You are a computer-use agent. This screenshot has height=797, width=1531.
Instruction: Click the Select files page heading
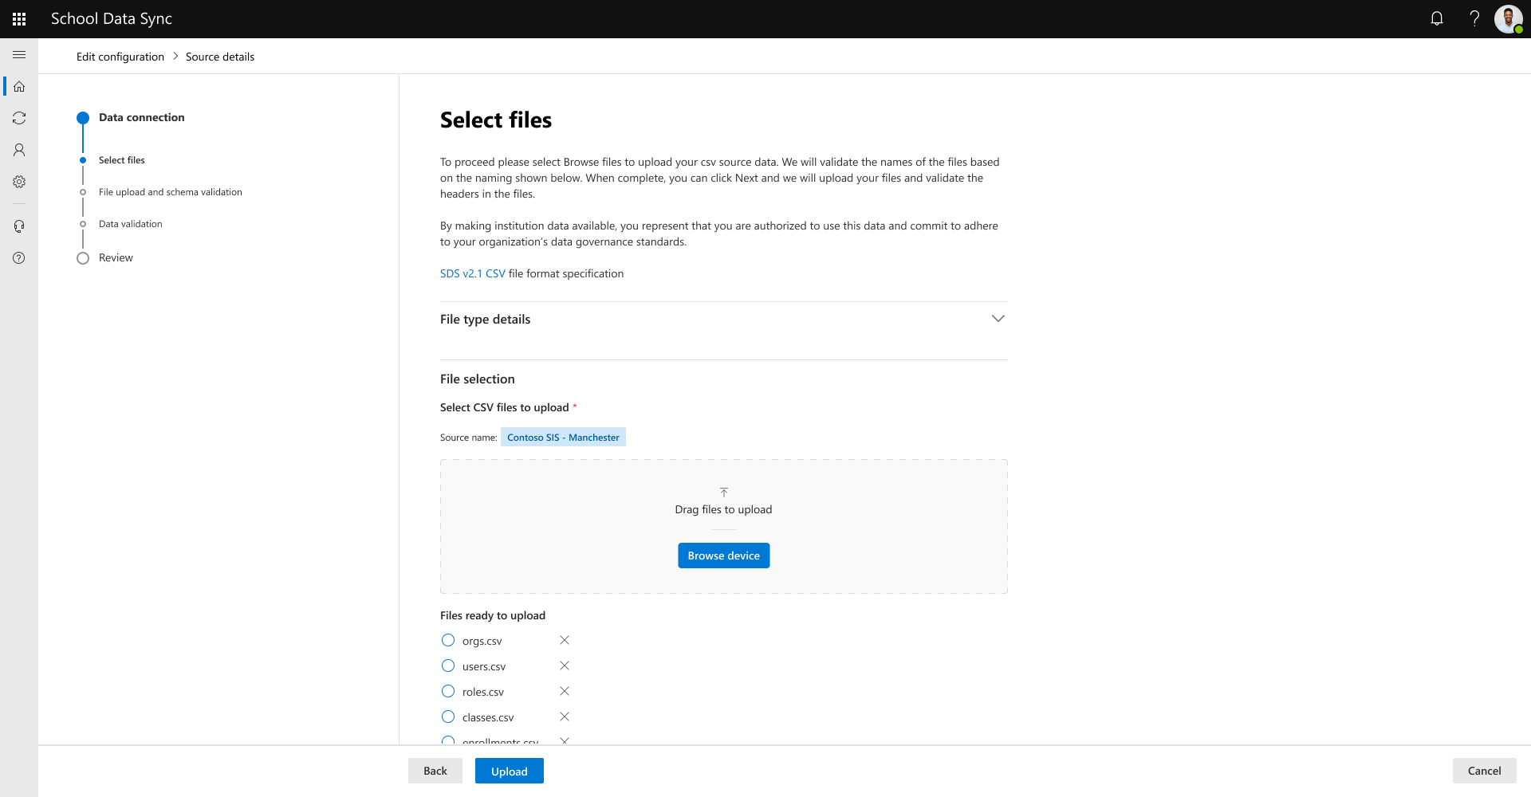pyautogui.click(x=496, y=120)
